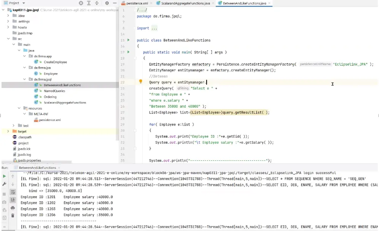The image size is (379, 231).
Task: Expand the howto folder
Action: coord(8,27)
